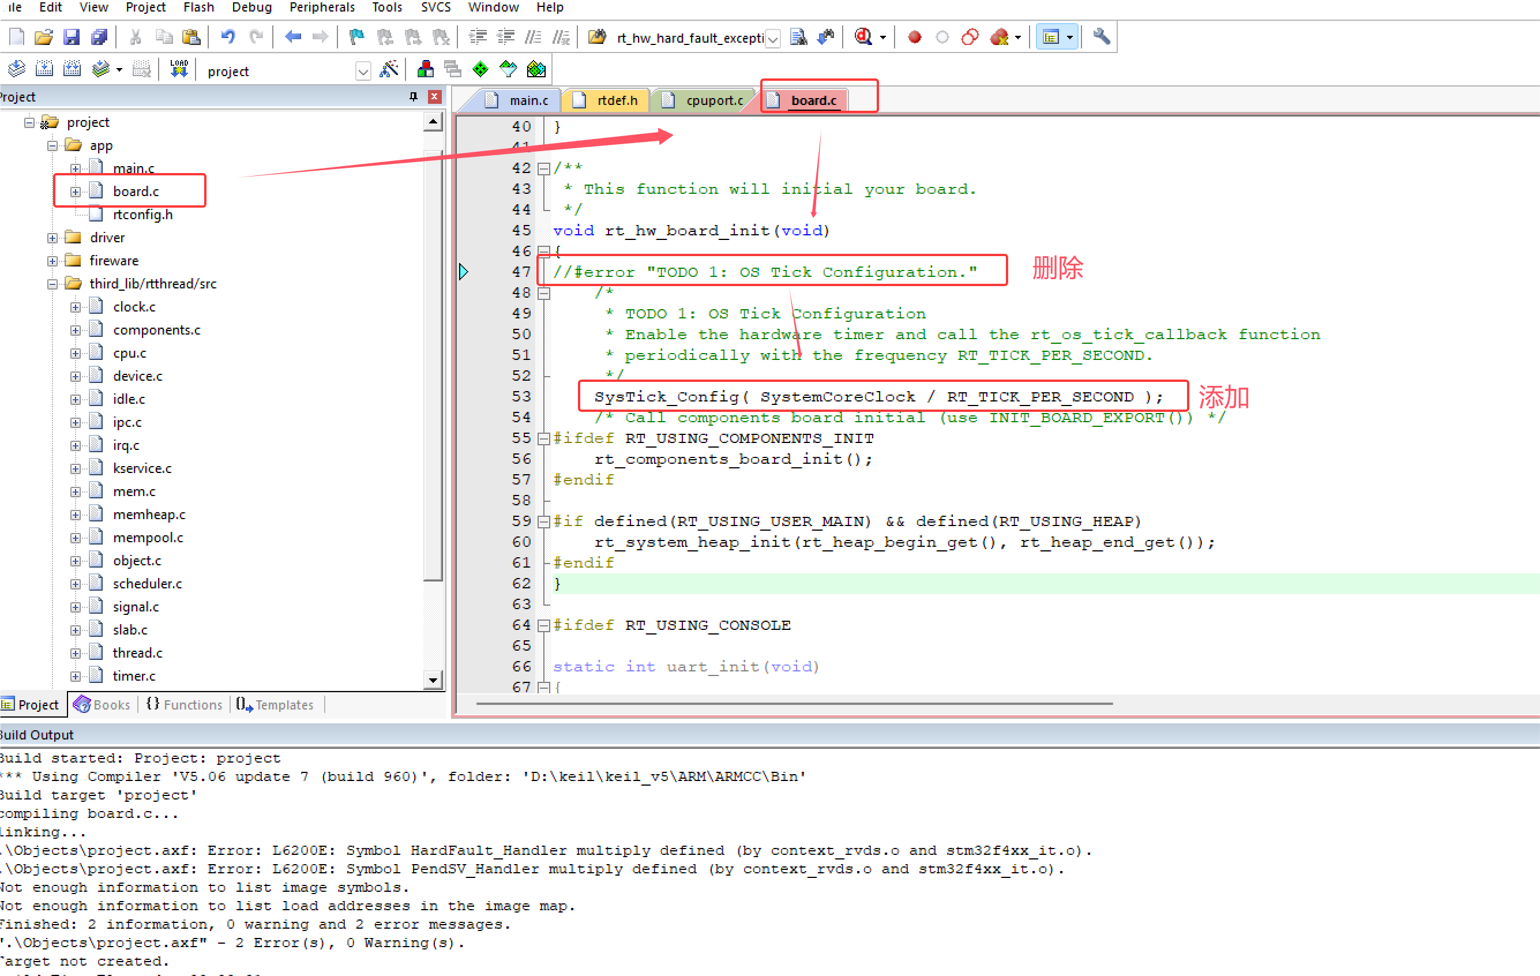Select board.c in the project tree
This screenshot has width=1540, height=976.
tap(136, 190)
